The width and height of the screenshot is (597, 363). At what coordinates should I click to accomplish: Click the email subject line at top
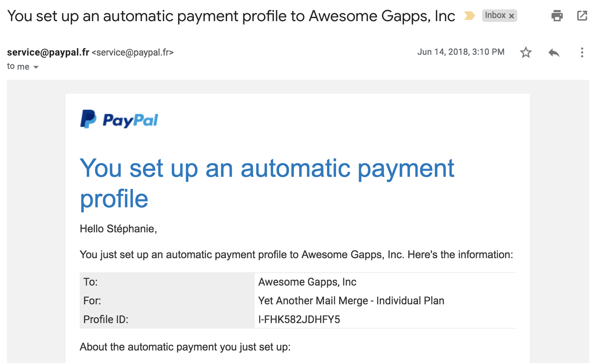[x=231, y=16]
